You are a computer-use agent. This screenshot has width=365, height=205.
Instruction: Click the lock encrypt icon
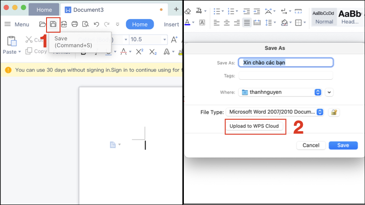334,112
